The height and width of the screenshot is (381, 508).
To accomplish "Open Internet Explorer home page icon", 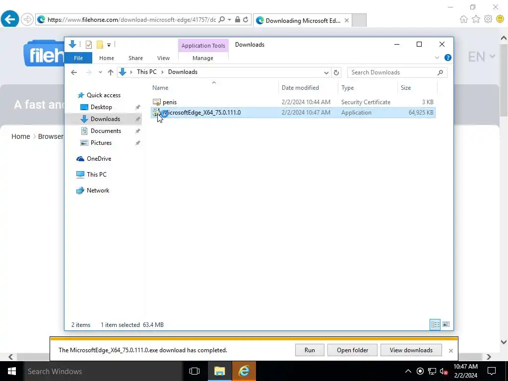I will 464,19.
